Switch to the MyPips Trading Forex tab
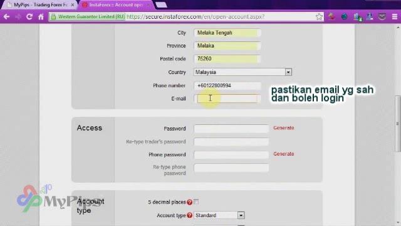 (40, 5)
